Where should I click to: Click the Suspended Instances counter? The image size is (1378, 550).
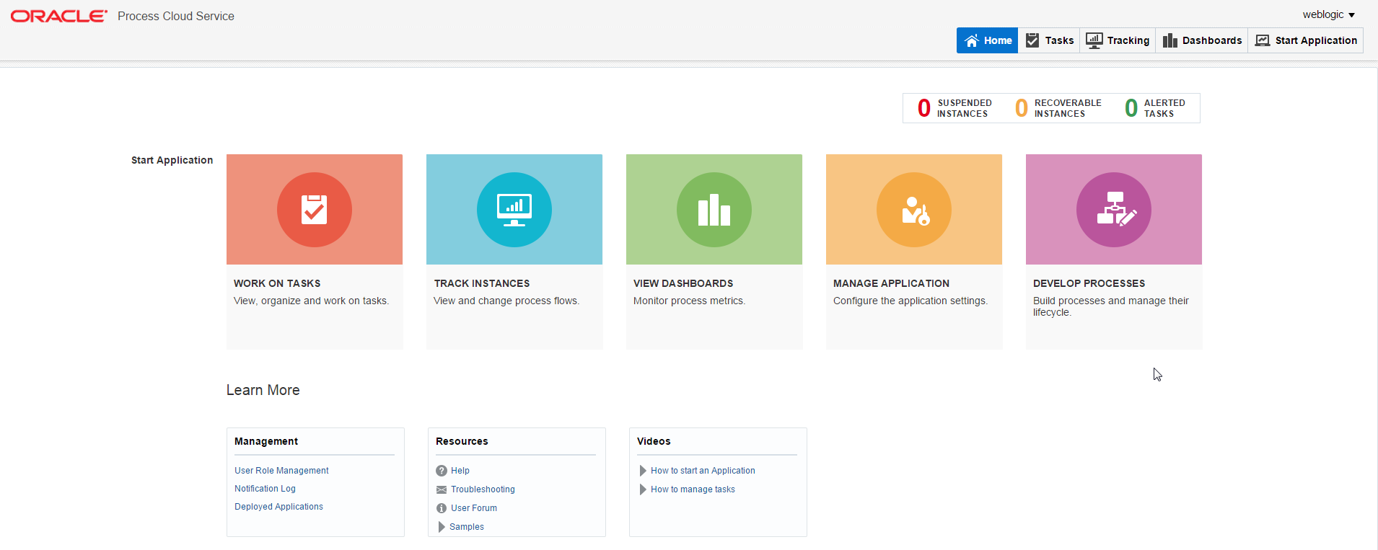tap(954, 108)
